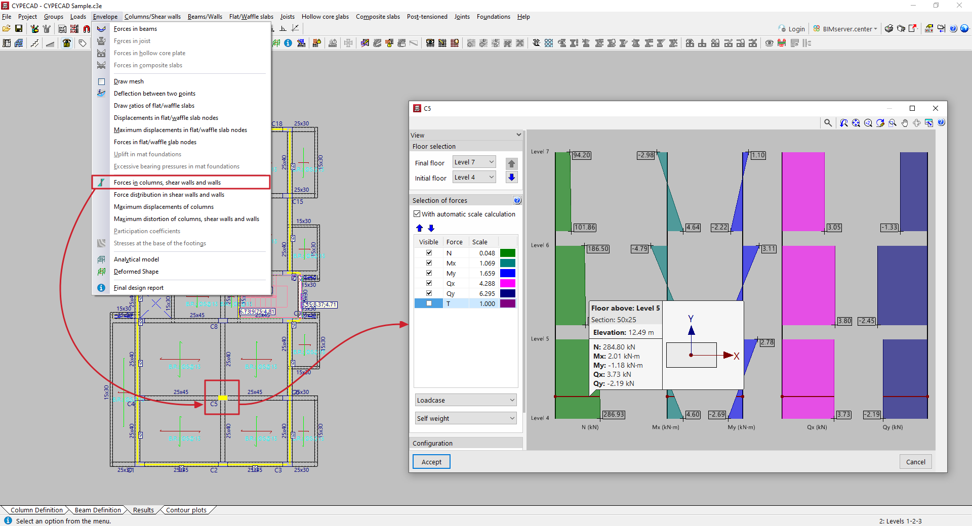Viewport: 972px width, 526px height.
Task: Enable visibility checkbox for T force
Action: pyautogui.click(x=429, y=303)
